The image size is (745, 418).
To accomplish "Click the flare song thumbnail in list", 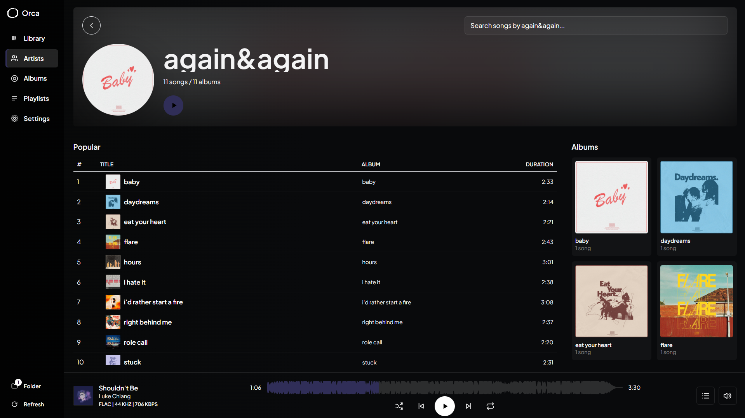I will [113, 242].
